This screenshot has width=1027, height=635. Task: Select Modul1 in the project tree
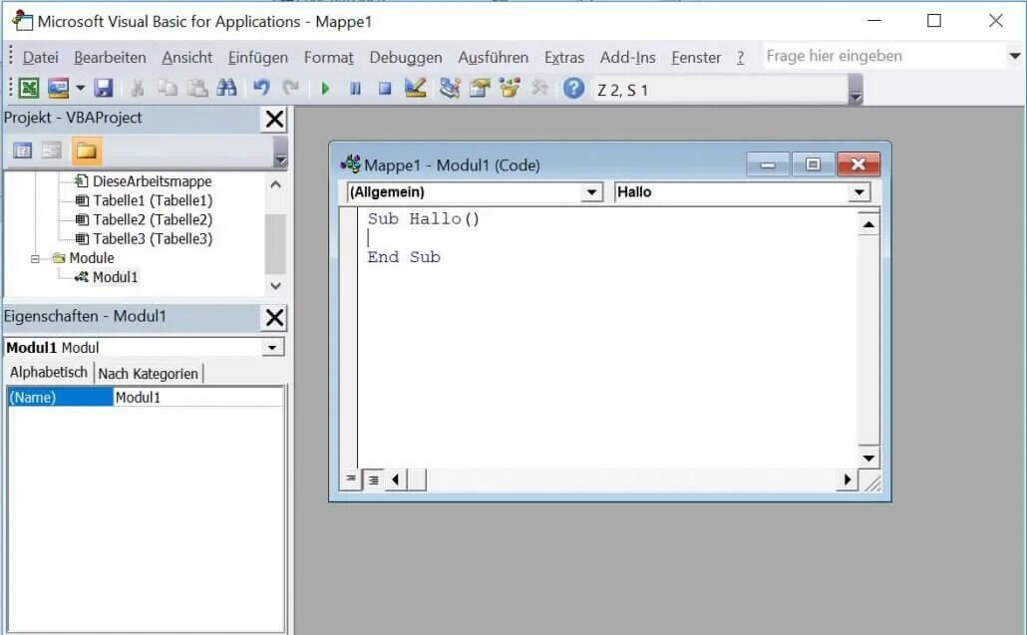click(x=116, y=277)
